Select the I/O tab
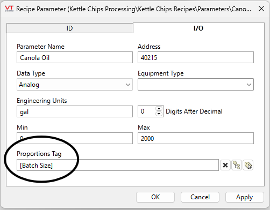Image resolution: width=270 pixels, height=210 pixels. pos(198,28)
